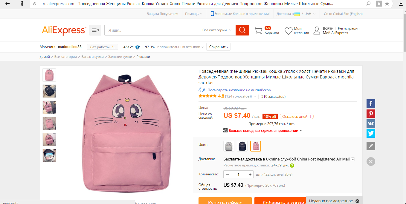Click the orange search magnifier button
Viewport: 406px width, 204px height.
point(242,30)
